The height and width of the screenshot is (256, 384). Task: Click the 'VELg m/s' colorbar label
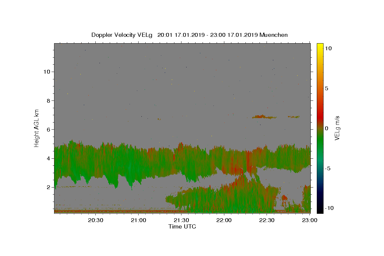click(x=337, y=128)
